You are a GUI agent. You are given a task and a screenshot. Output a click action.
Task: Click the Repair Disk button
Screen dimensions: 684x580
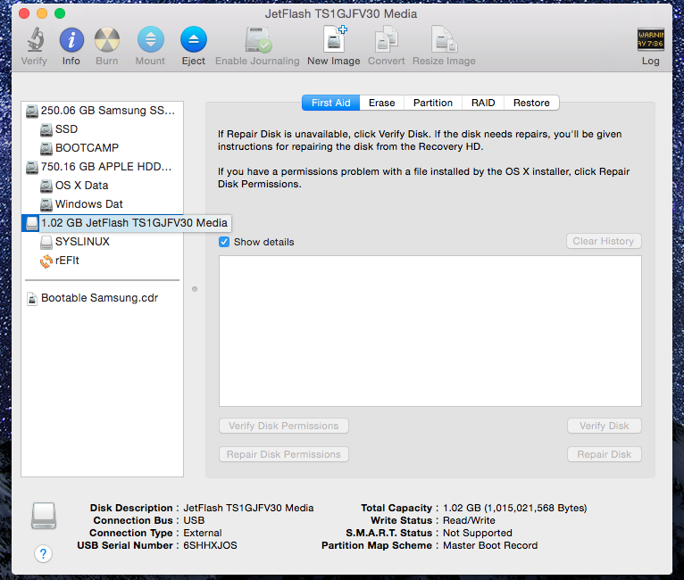coord(605,454)
